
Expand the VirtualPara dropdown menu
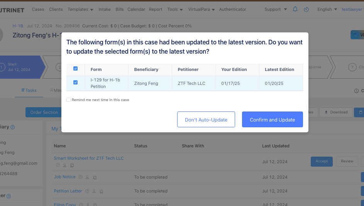click(201, 10)
